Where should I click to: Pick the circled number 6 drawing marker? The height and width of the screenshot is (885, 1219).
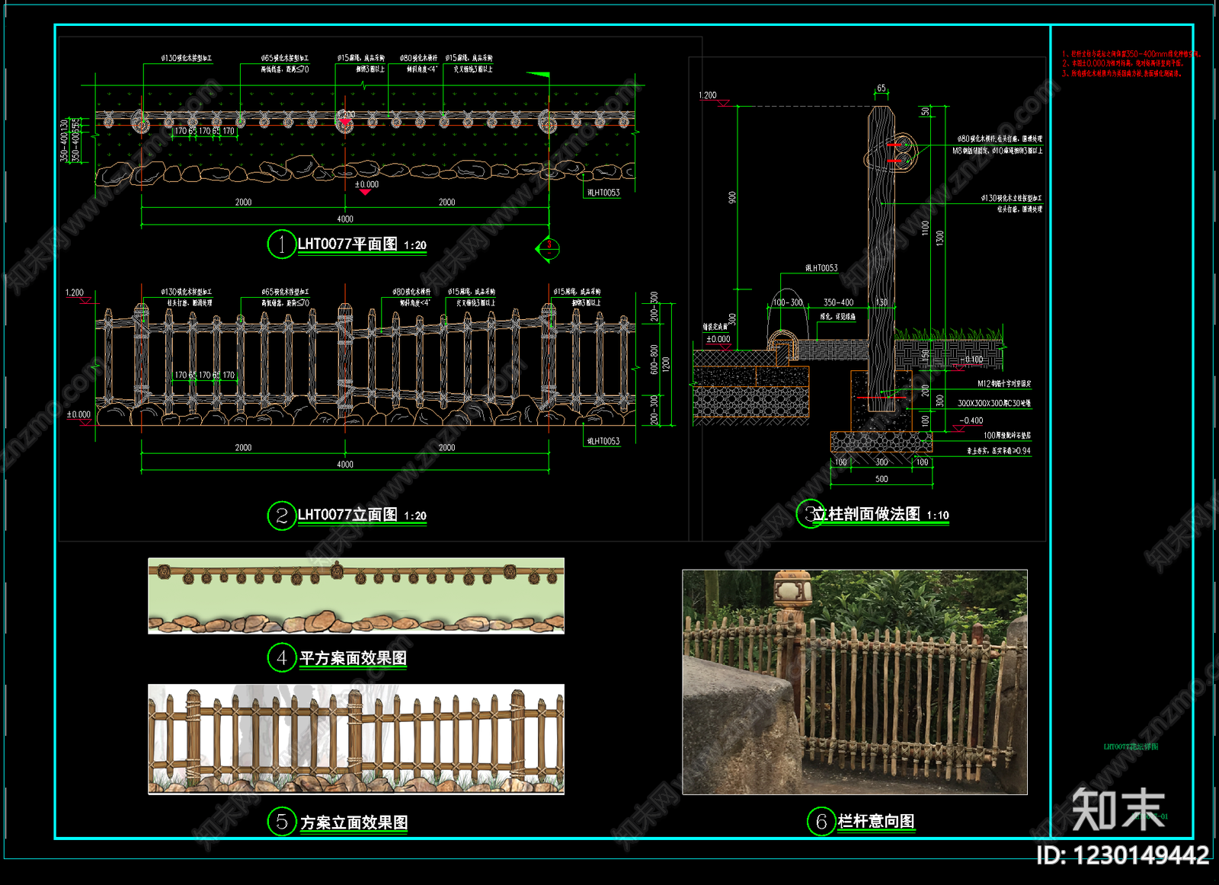point(821,821)
